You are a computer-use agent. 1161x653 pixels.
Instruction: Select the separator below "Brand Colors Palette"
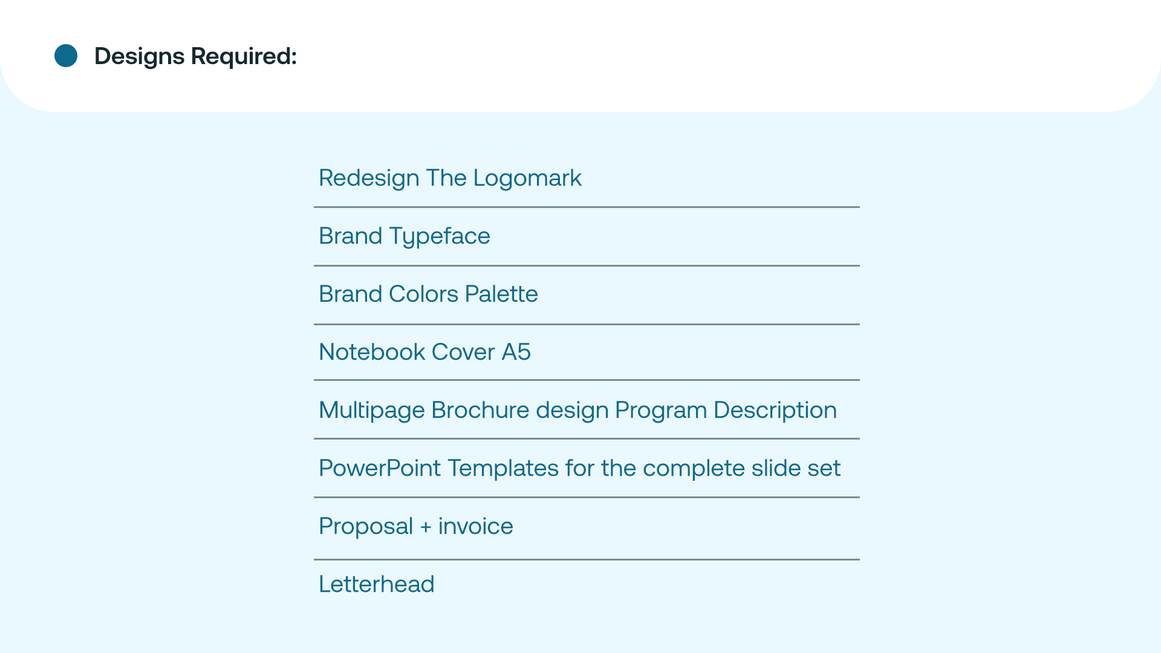(587, 324)
